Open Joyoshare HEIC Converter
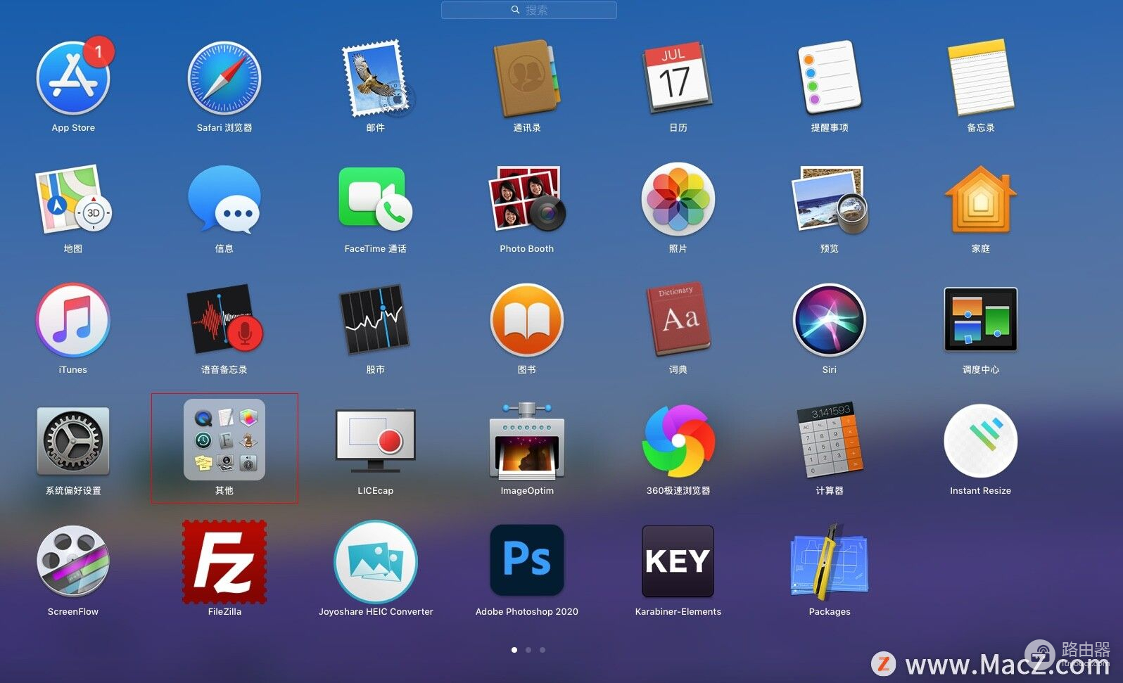The height and width of the screenshot is (683, 1123). coord(376,562)
